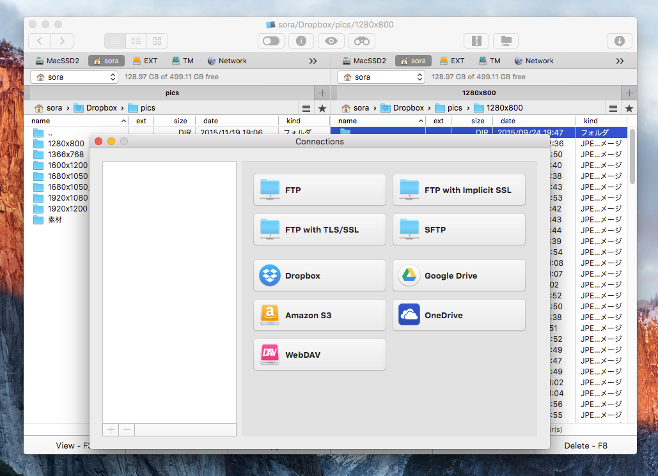Click FTP with TLS/SSL button

pos(319,229)
